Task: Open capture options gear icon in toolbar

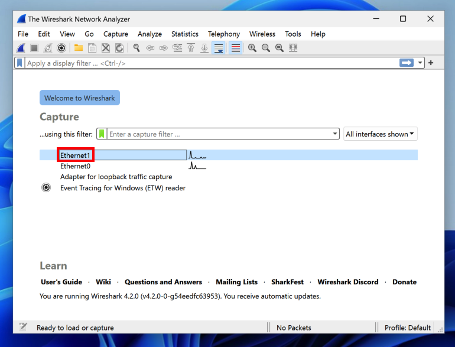Action: click(61, 48)
